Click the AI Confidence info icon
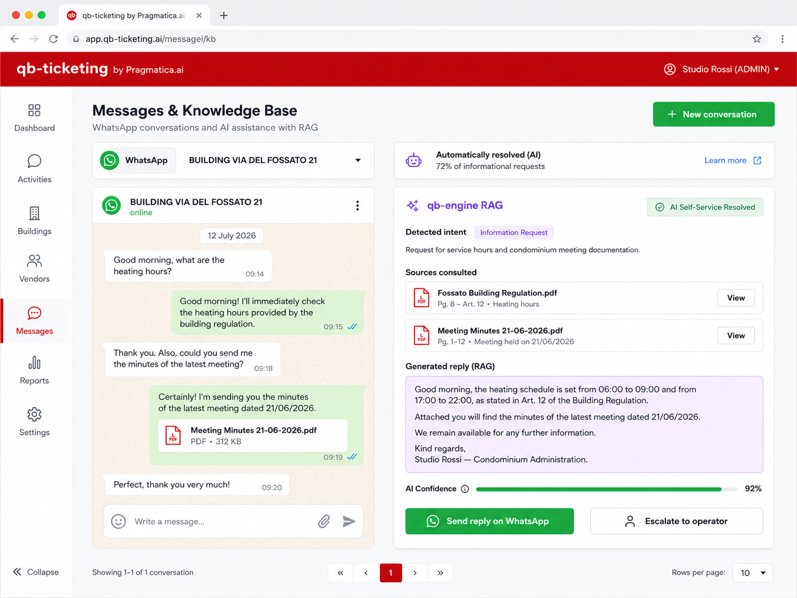This screenshot has height=598, width=797. pyautogui.click(x=465, y=489)
